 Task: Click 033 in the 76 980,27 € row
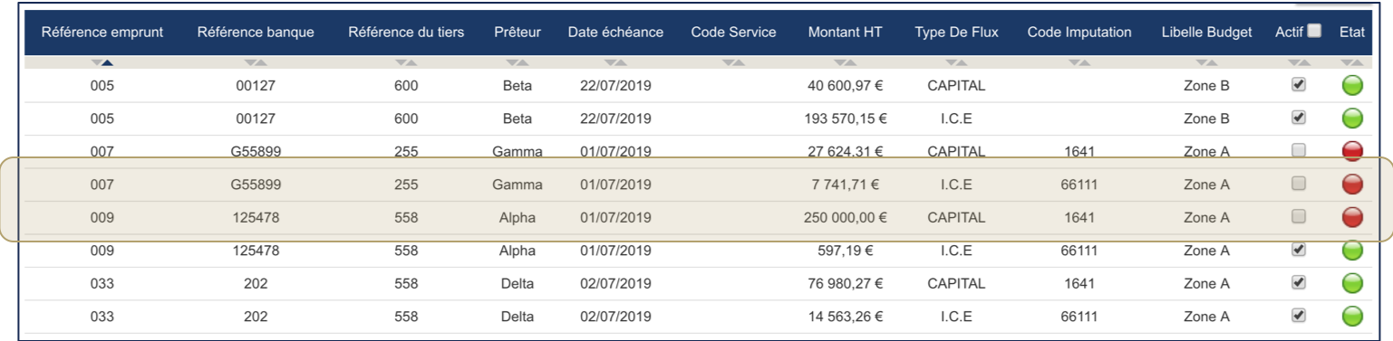point(102,283)
